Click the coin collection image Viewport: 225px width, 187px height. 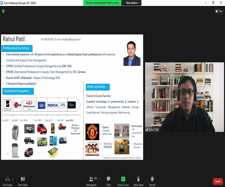[121, 131]
